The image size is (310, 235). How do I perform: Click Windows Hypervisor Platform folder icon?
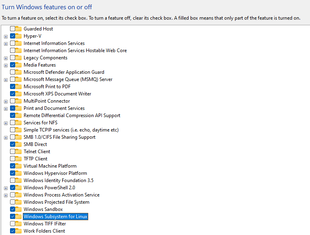(x=18, y=173)
